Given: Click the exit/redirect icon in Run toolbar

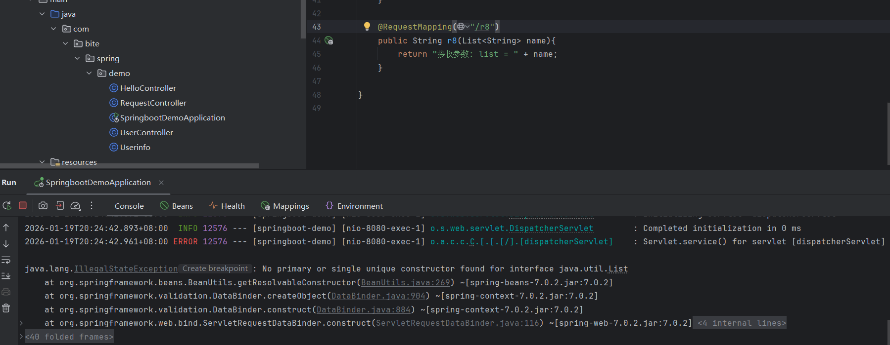Looking at the screenshot, I should tap(60, 205).
